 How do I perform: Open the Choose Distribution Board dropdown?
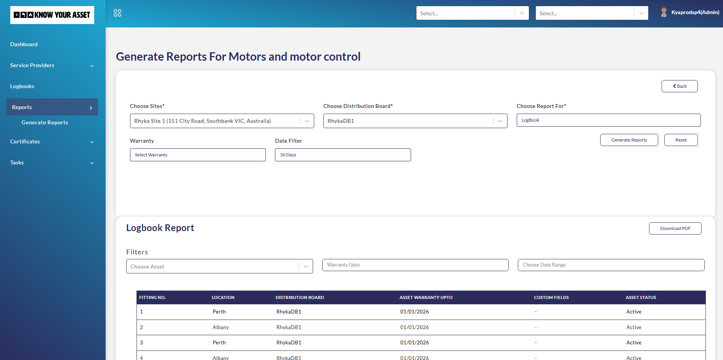pos(415,121)
